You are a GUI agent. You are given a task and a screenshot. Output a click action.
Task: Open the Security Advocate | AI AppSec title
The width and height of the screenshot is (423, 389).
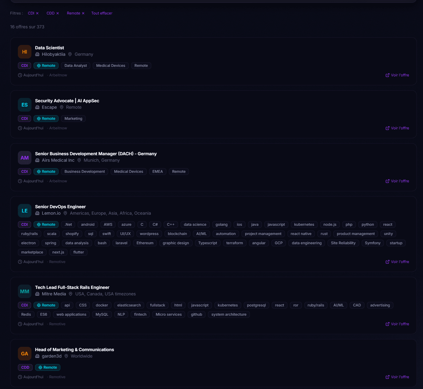coord(67,101)
